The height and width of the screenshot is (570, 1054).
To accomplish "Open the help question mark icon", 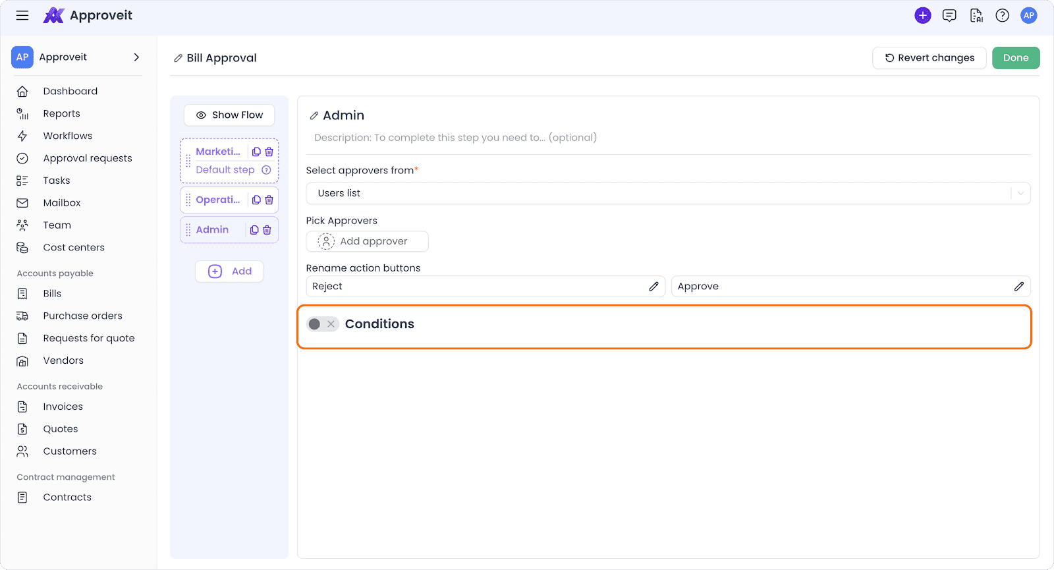I will click(1002, 15).
